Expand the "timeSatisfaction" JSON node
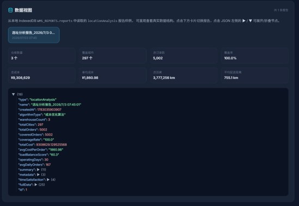This screenshot has height=206, width=299. (x=48, y=179)
